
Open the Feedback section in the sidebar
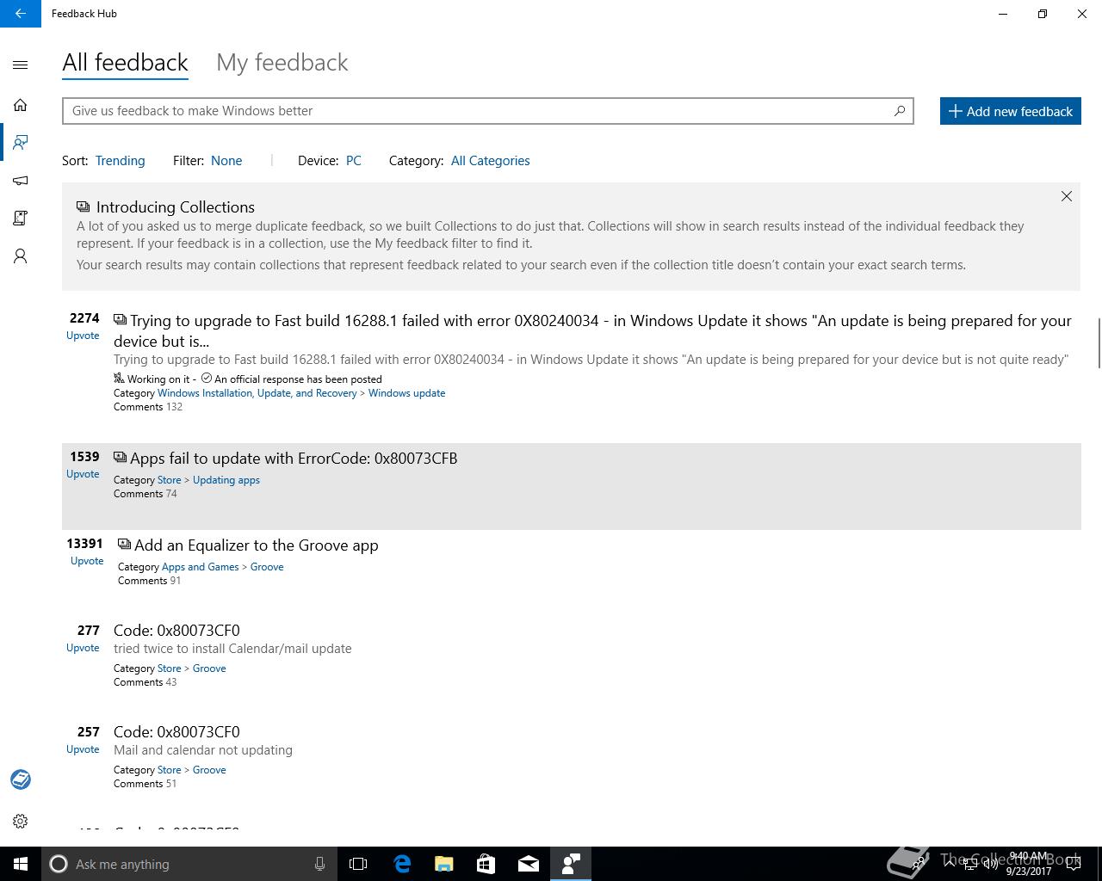click(x=21, y=143)
